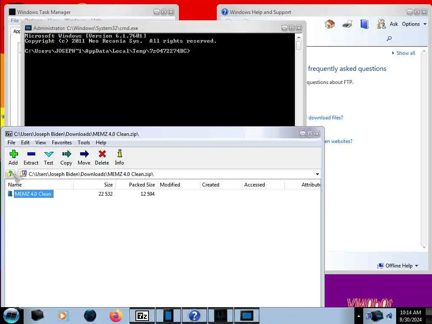The width and height of the screenshot is (432, 324).
Task: Click the Extract toolbar icon
Action: point(31,157)
